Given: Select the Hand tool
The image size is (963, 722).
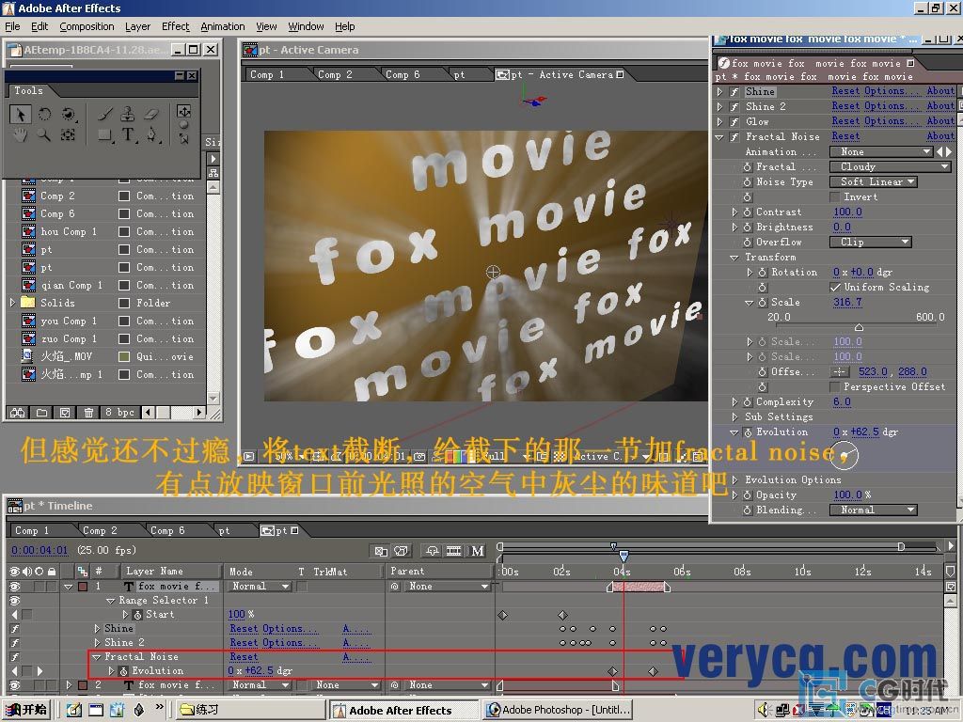Looking at the screenshot, I should (21, 134).
